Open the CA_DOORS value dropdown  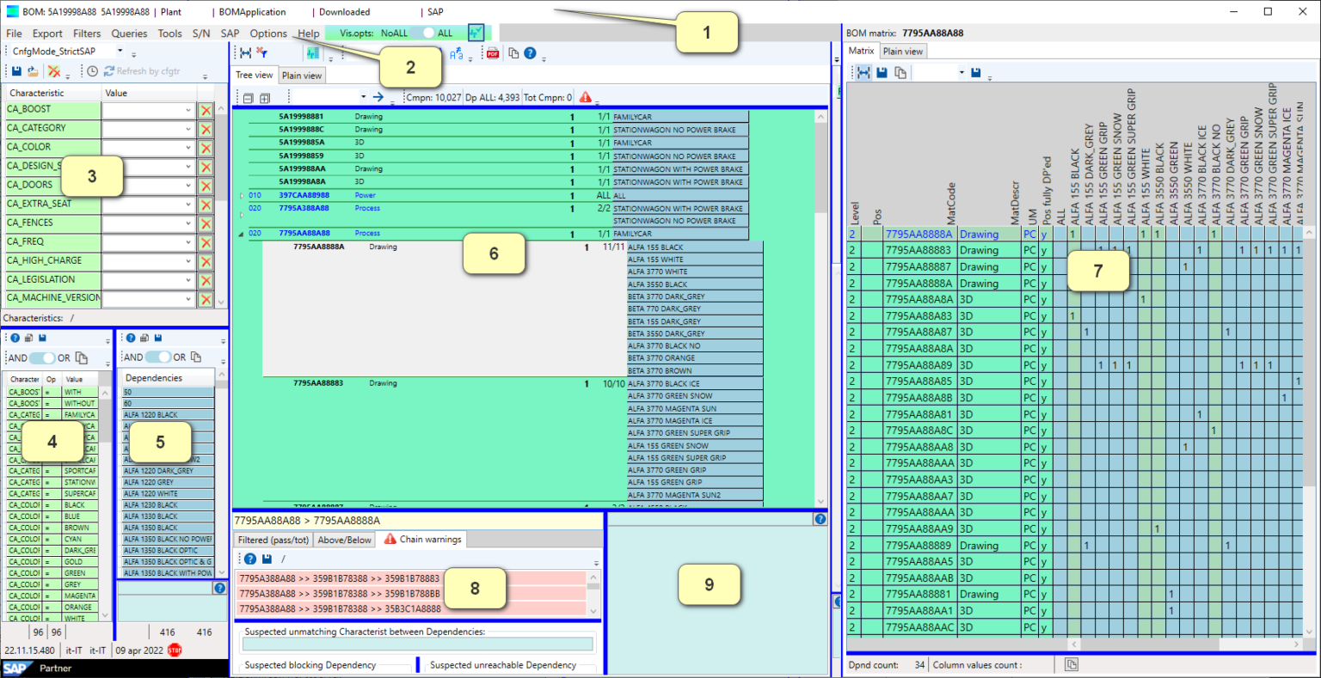coord(188,186)
